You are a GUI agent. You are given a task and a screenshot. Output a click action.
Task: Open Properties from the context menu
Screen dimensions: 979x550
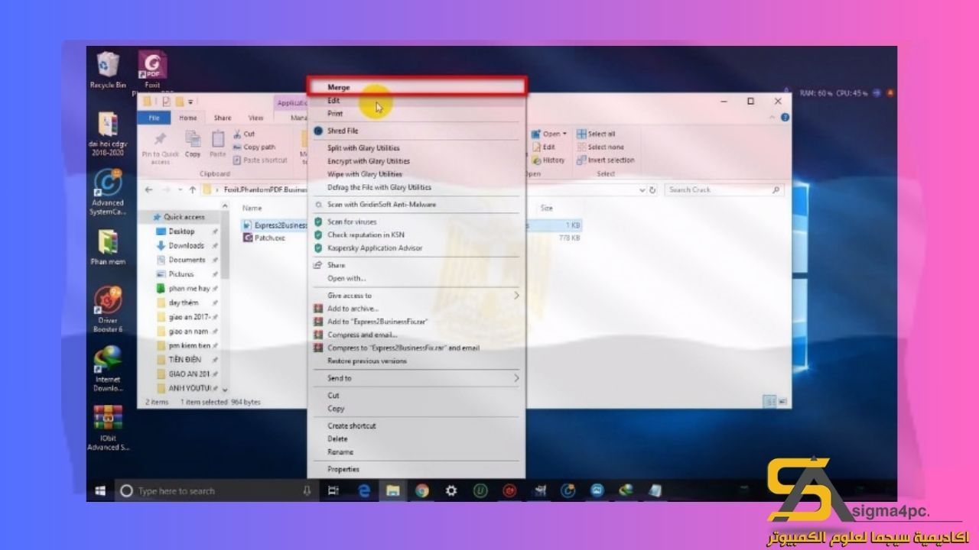[416, 469]
